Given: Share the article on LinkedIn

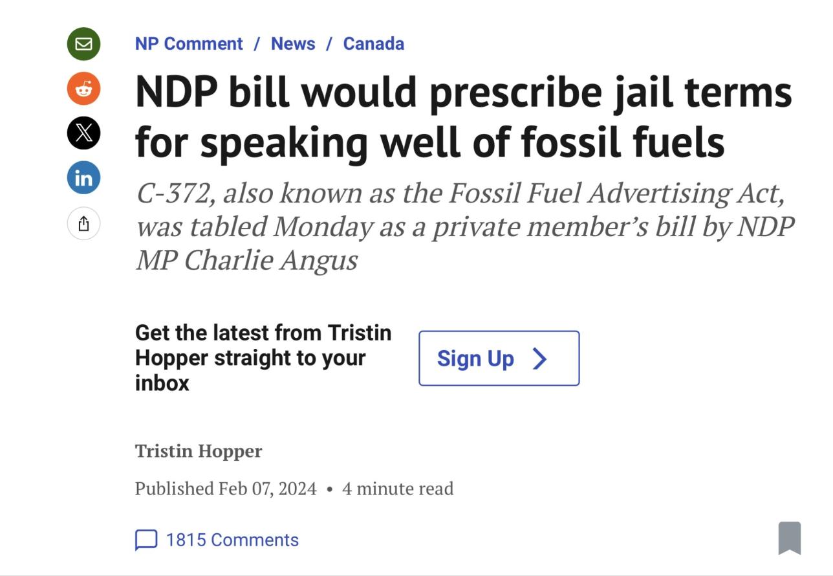Looking at the screenshot, I should coord(83,178).
